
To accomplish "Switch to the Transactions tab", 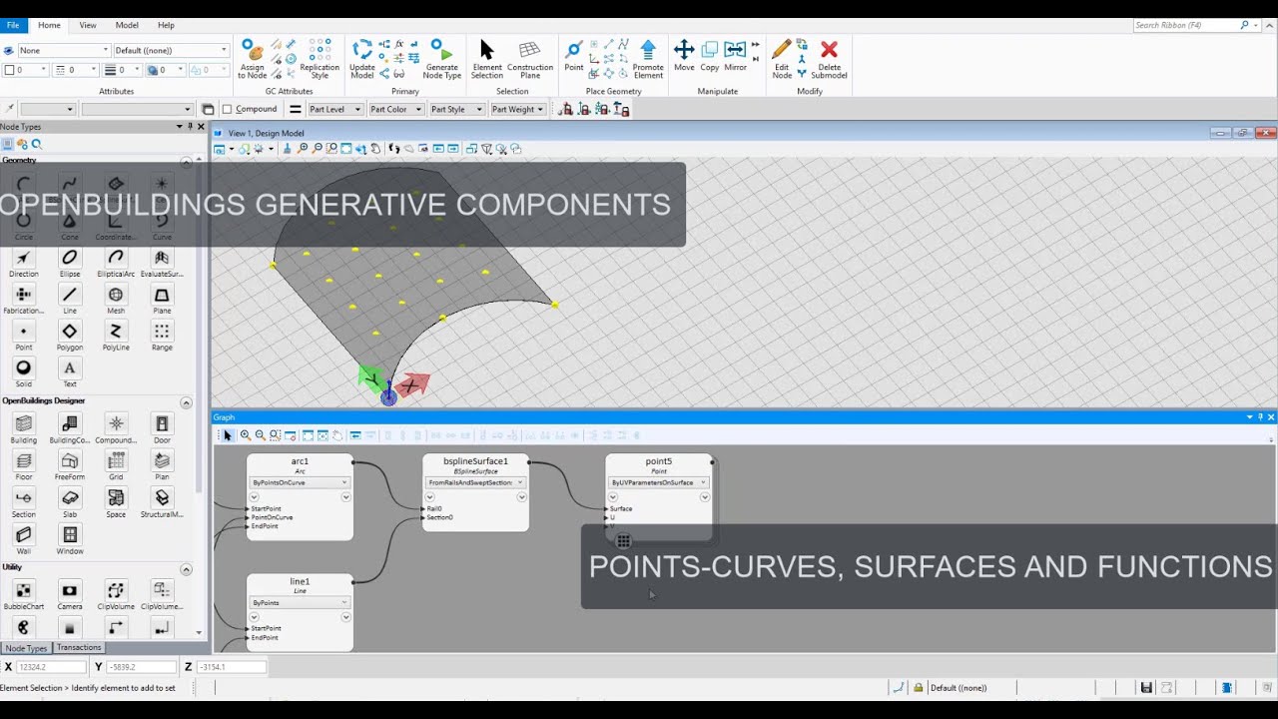I will [x=79, y=647].
